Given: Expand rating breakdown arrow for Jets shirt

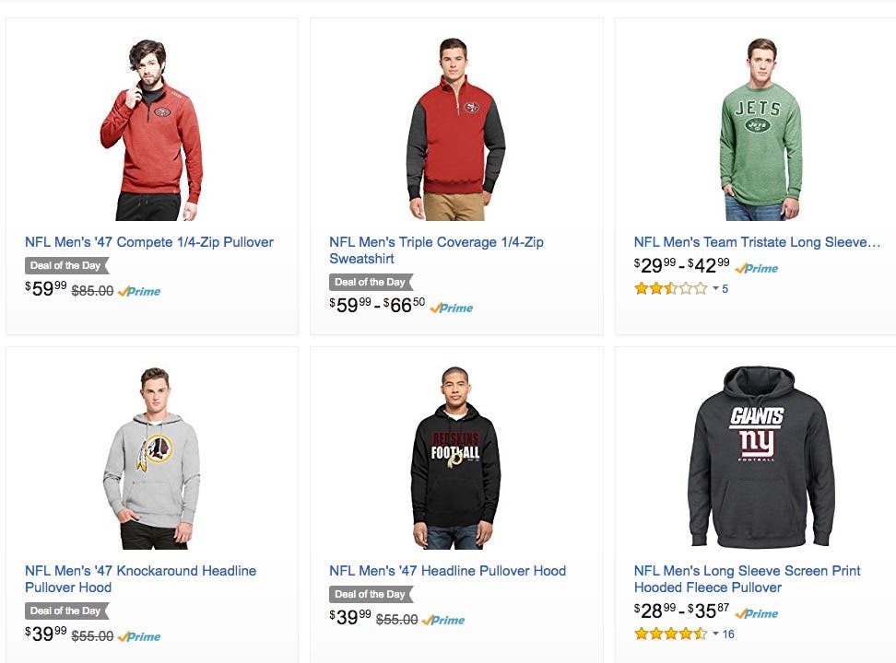Looking at the screenshot, I should click(x=715, y=289).
